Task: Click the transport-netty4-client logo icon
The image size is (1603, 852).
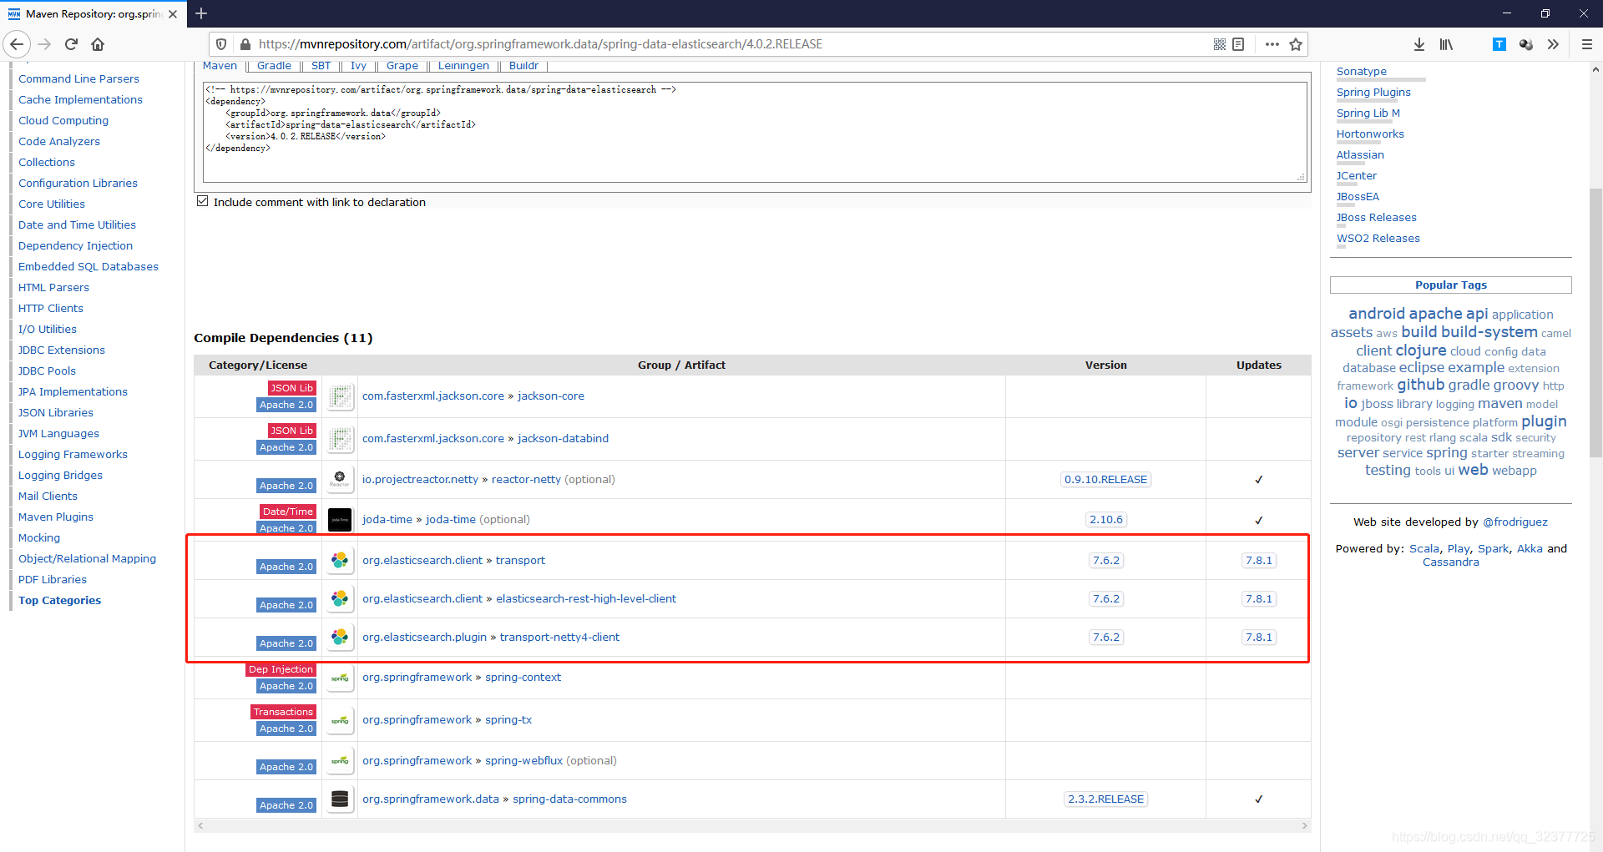Action: tap(340, 637)
